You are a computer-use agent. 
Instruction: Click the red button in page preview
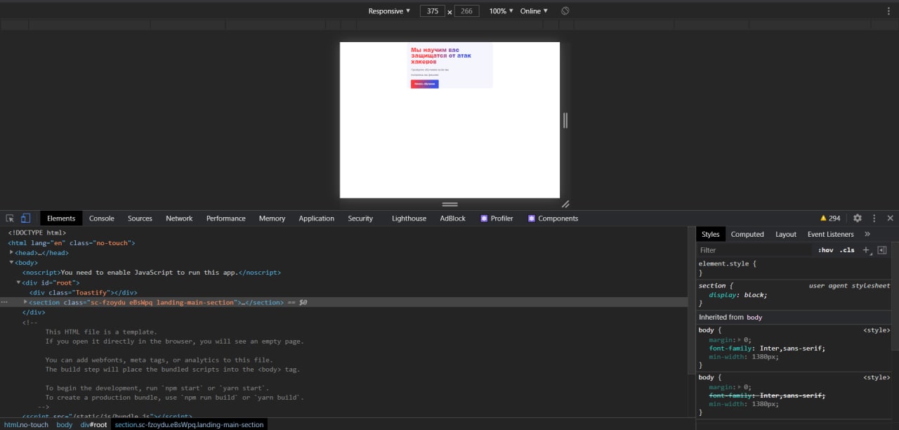425,84
